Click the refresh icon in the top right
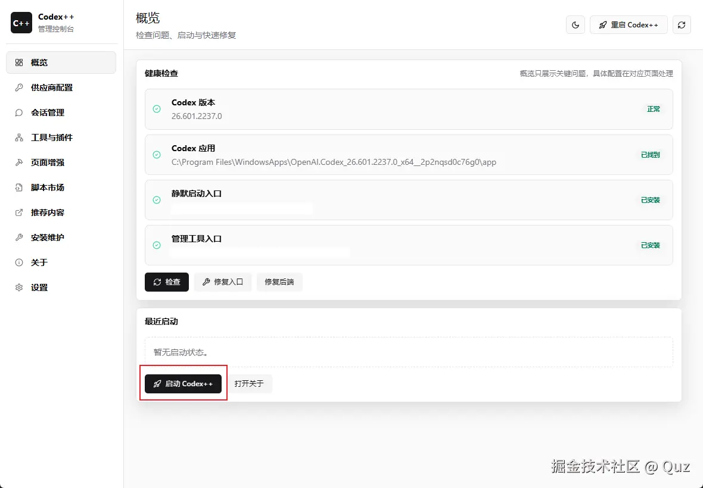This screenshot has width=703, height=488. click(x=682, y=25)
